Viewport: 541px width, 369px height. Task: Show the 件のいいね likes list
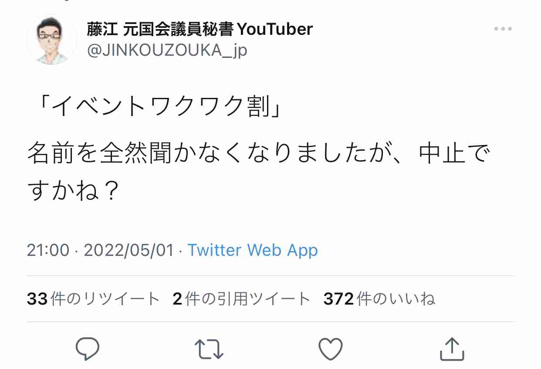(x=395, y=299)
